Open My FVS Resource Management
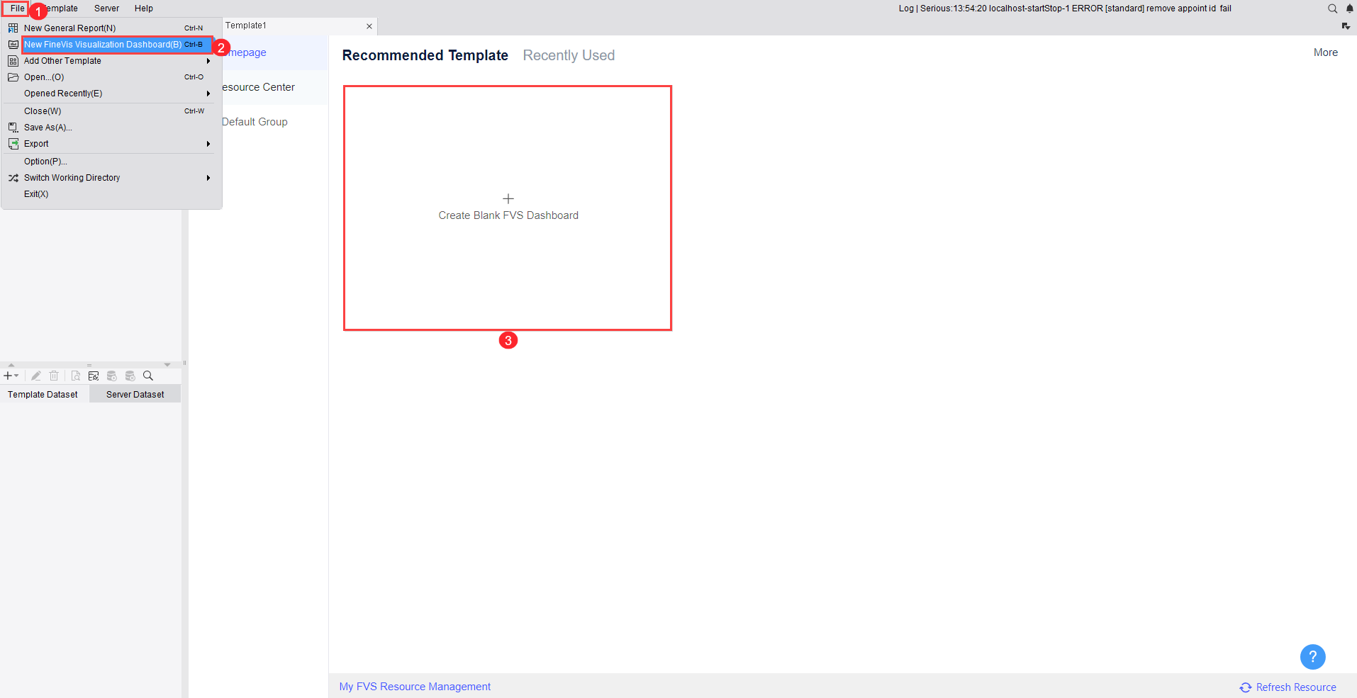 click(x=415, y=686)
